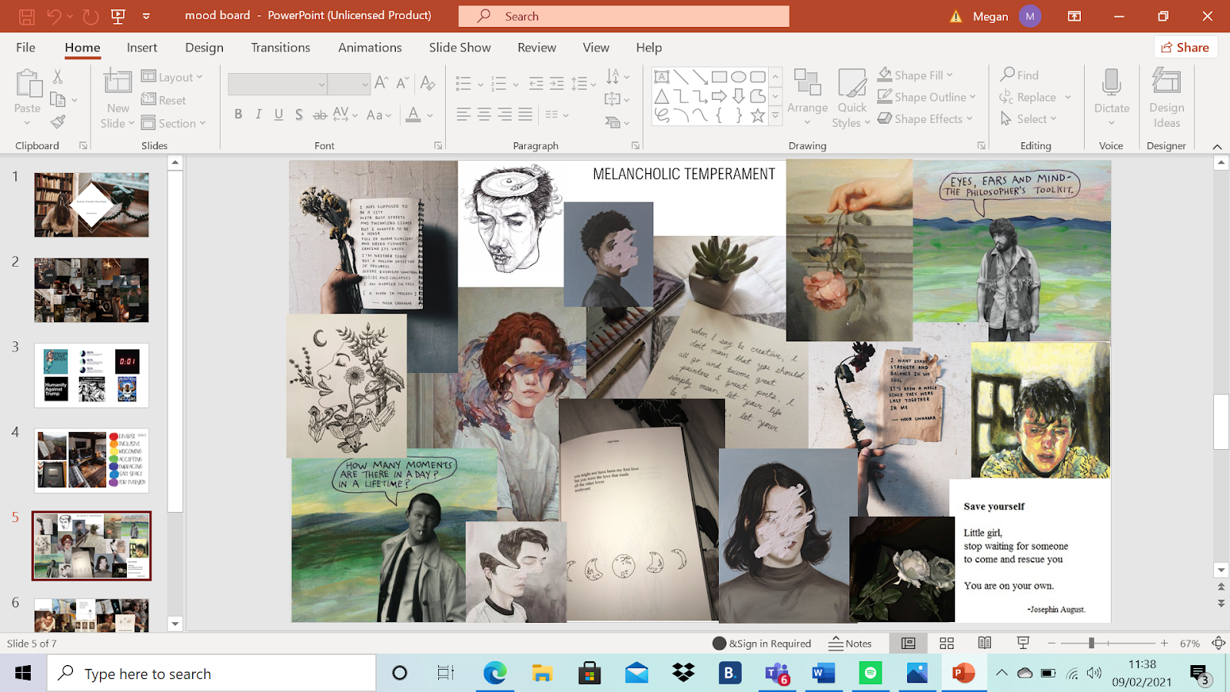This screenshot has height=692, width=1230.
Task: Click the Format Painter brush icon
Action: tap(58, 121)
